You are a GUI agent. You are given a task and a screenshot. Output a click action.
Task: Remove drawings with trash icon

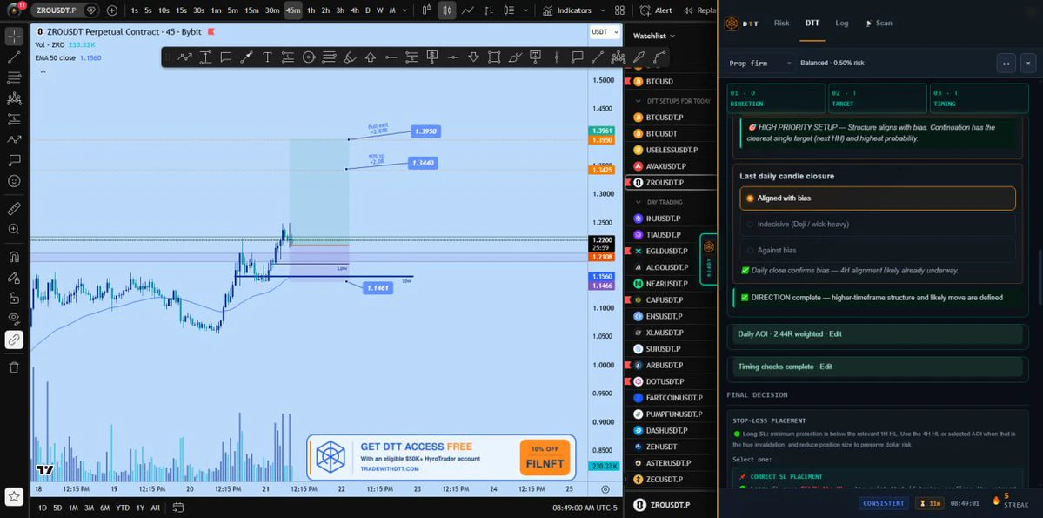[x=14, y=367]
